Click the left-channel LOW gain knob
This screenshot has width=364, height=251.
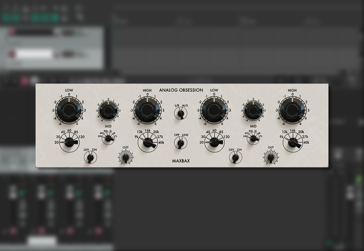69,110
